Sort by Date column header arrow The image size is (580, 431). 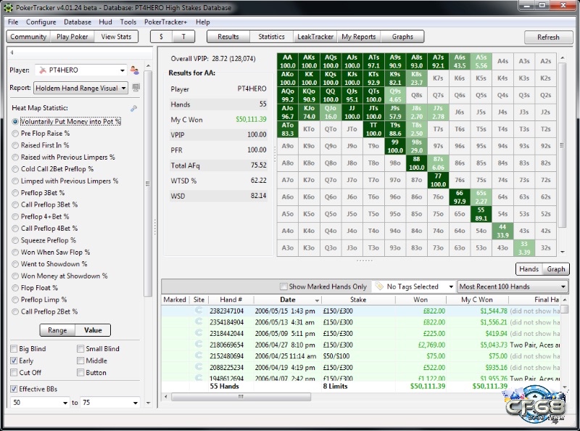point(317,300)
